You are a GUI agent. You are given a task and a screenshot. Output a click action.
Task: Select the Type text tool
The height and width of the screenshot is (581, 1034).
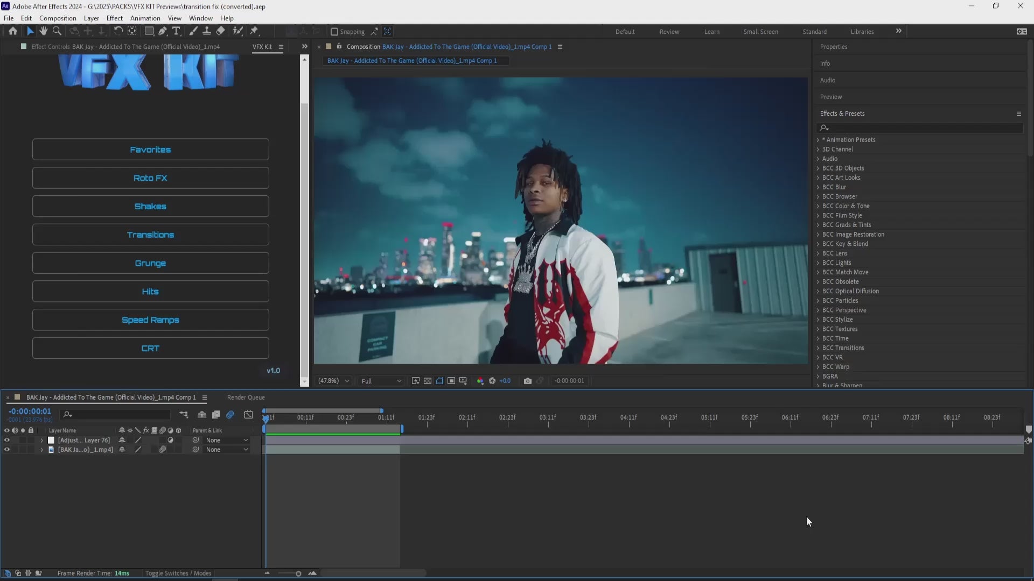pos(176,31)
